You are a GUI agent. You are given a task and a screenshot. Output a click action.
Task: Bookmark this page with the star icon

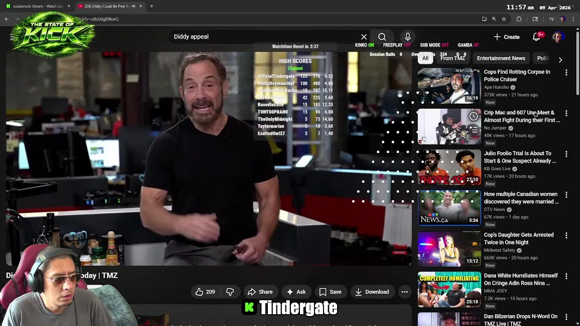click(x=503, y=19)
